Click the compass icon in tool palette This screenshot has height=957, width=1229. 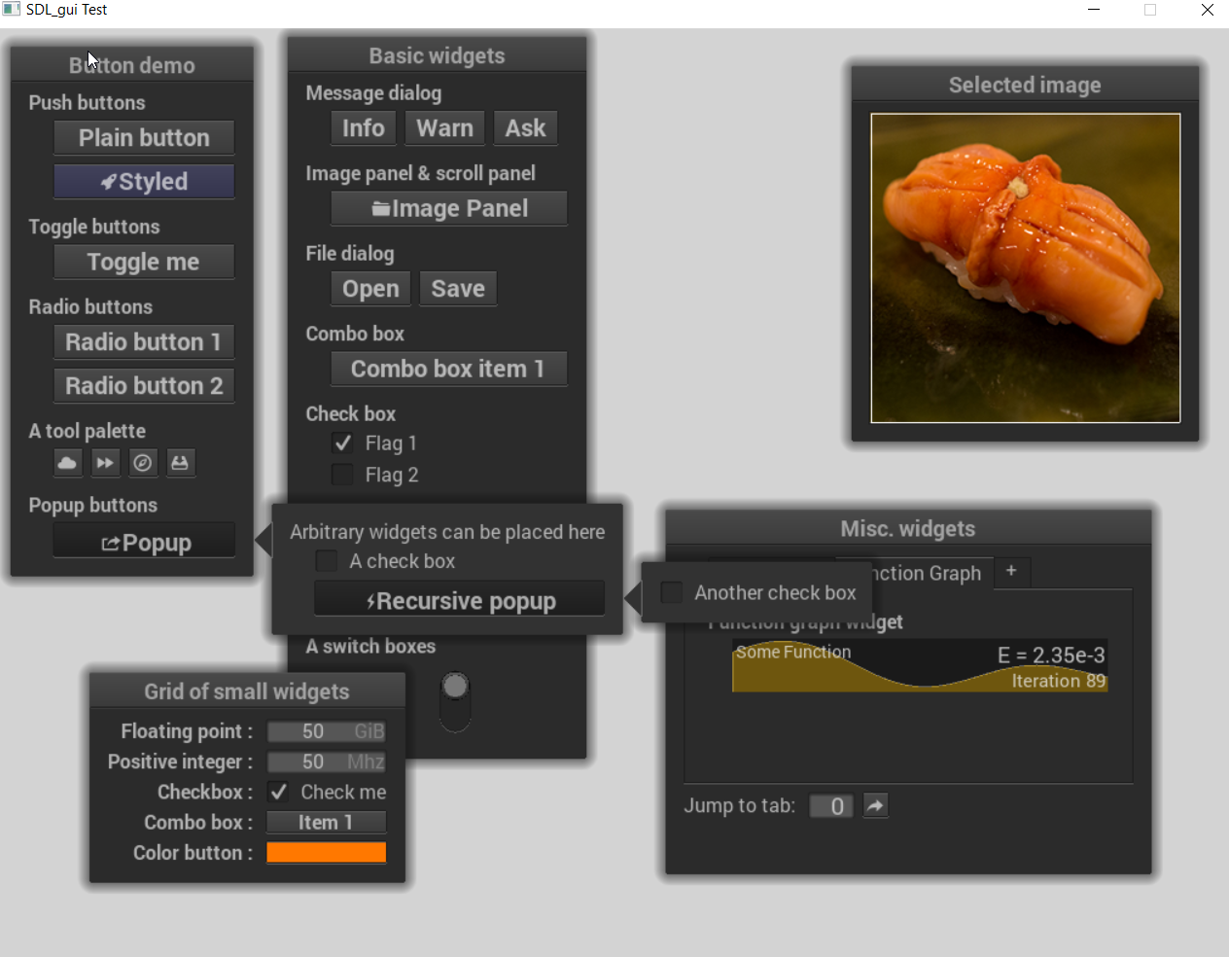(x=143, y=463)
